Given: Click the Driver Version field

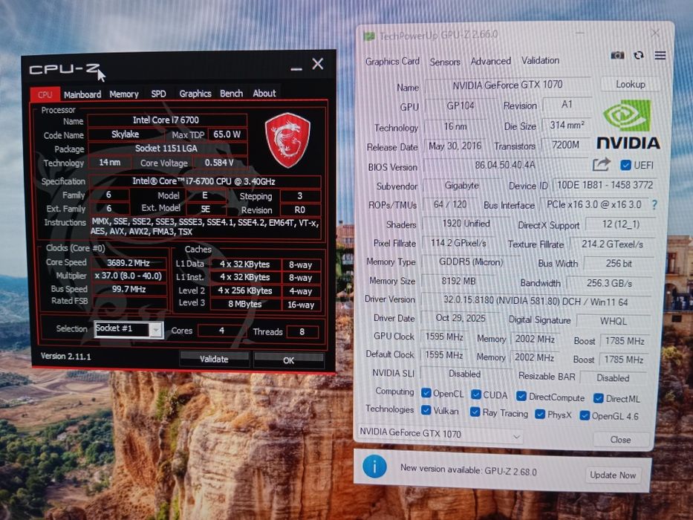Looking at the screenshot, I should pyautogui.click(x=536, y=301).
